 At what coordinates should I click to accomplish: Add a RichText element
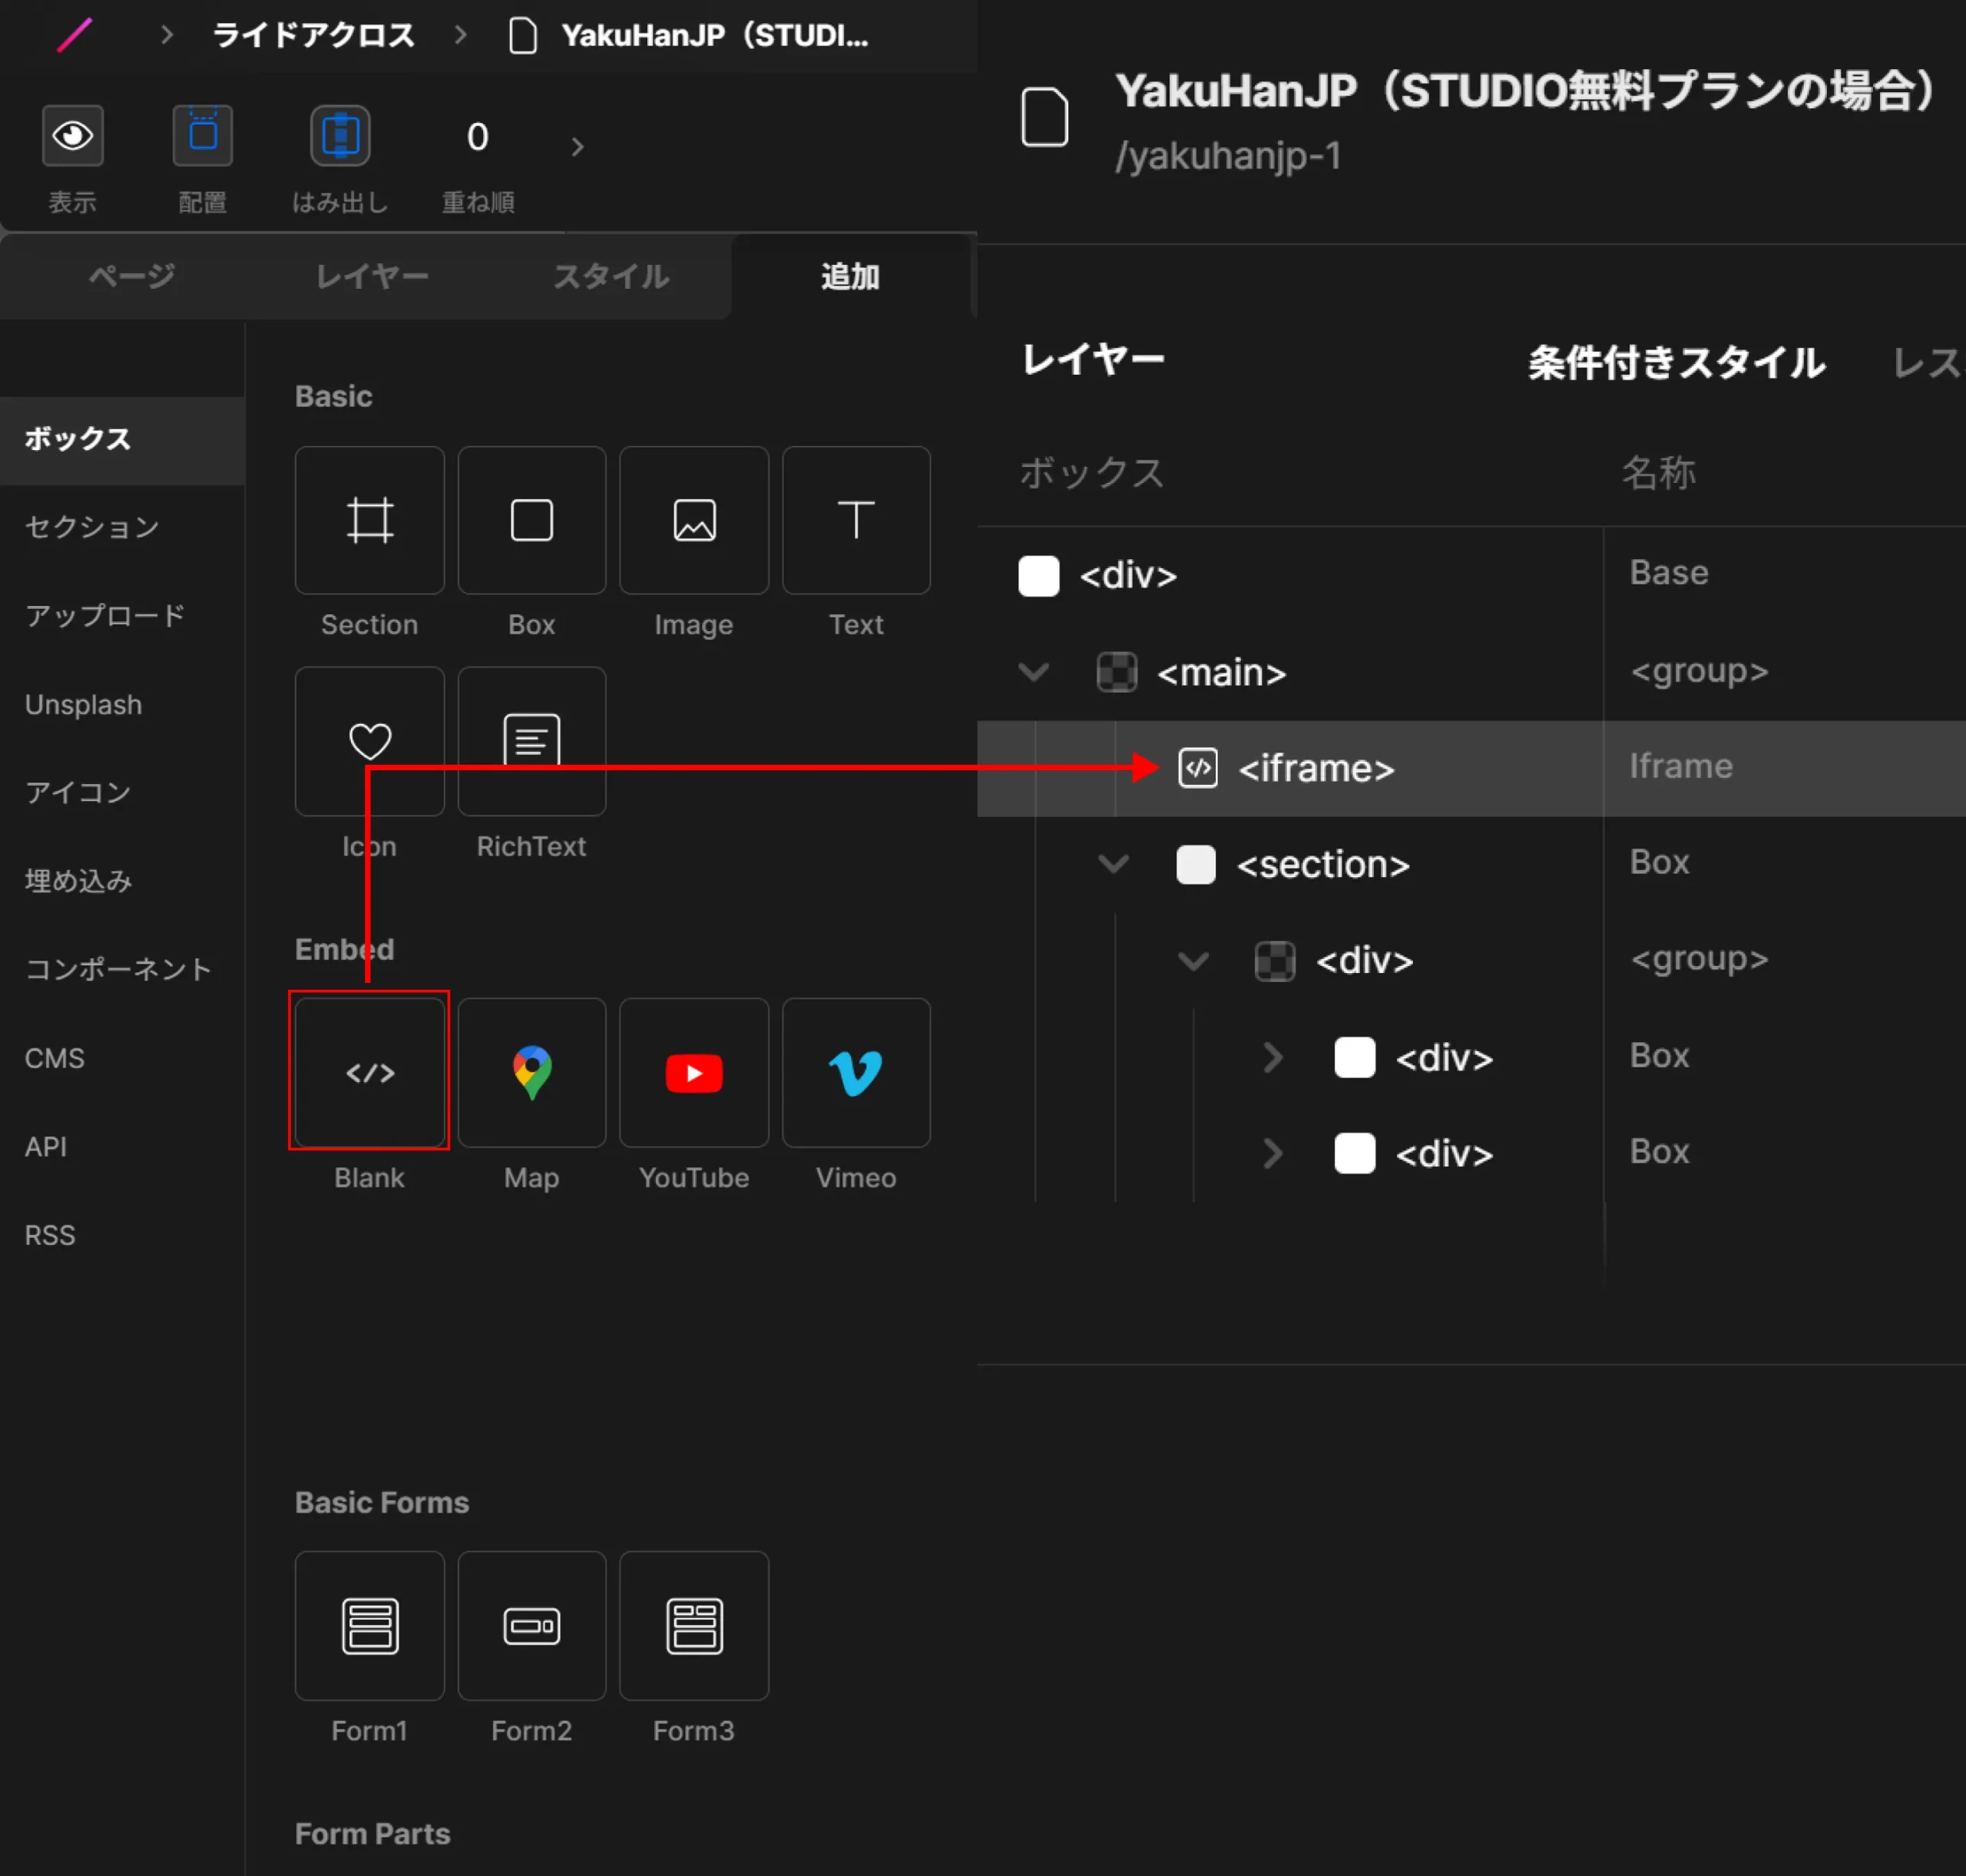click(x=531, y=741)
